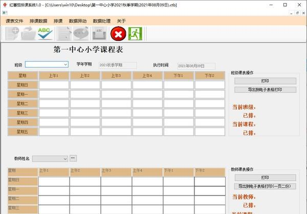Open the 排课数据 menu
307x214 pixels.
tap(38, 21)
